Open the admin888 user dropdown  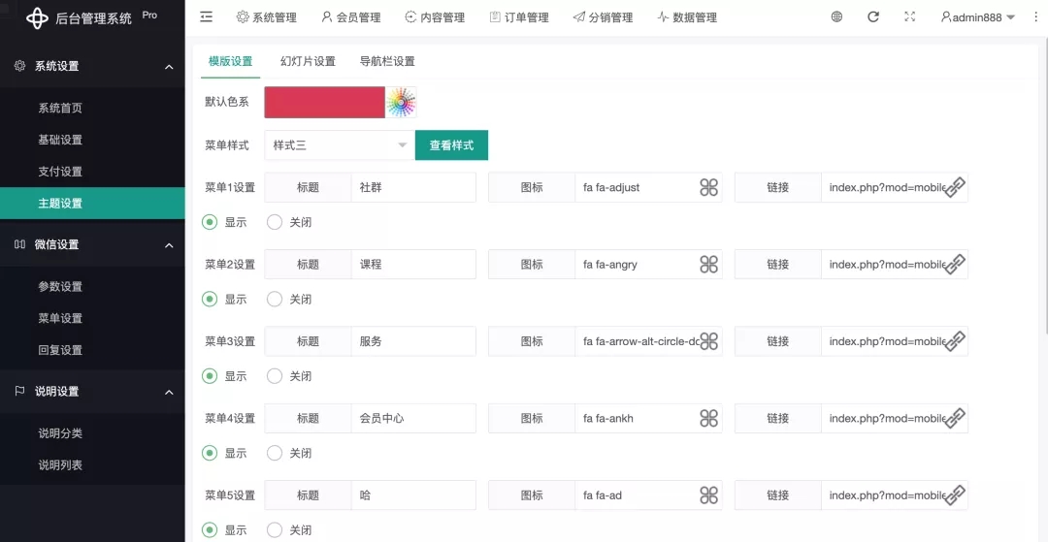point(977,17)
